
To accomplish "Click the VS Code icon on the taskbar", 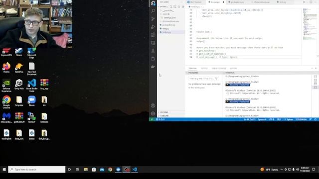I will (135, 170).
